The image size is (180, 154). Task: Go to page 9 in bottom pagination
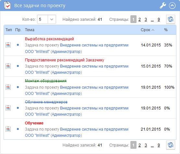tap(159, 145)
